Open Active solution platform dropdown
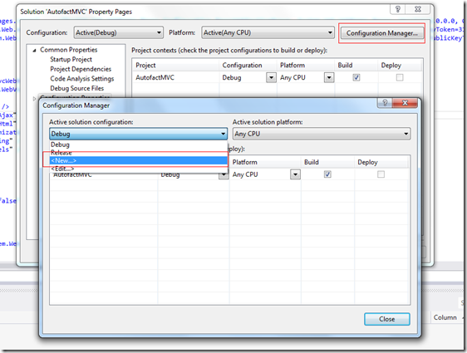The width and height of the screenshot is (467, 353). 322,134
